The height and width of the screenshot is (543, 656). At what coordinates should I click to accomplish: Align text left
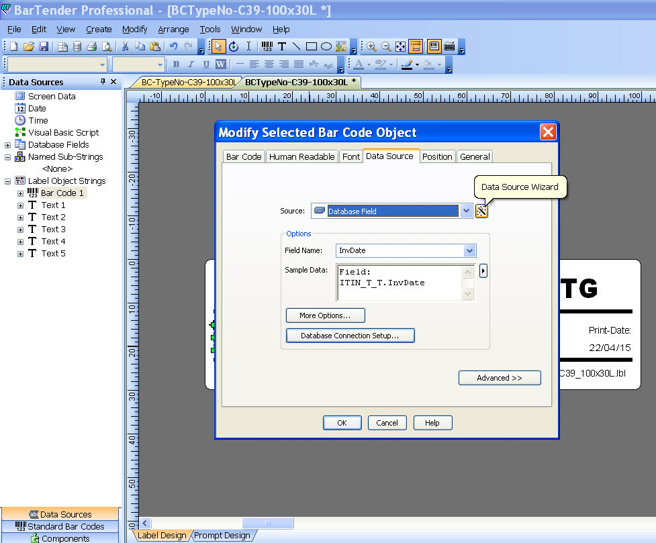point(254,64)
